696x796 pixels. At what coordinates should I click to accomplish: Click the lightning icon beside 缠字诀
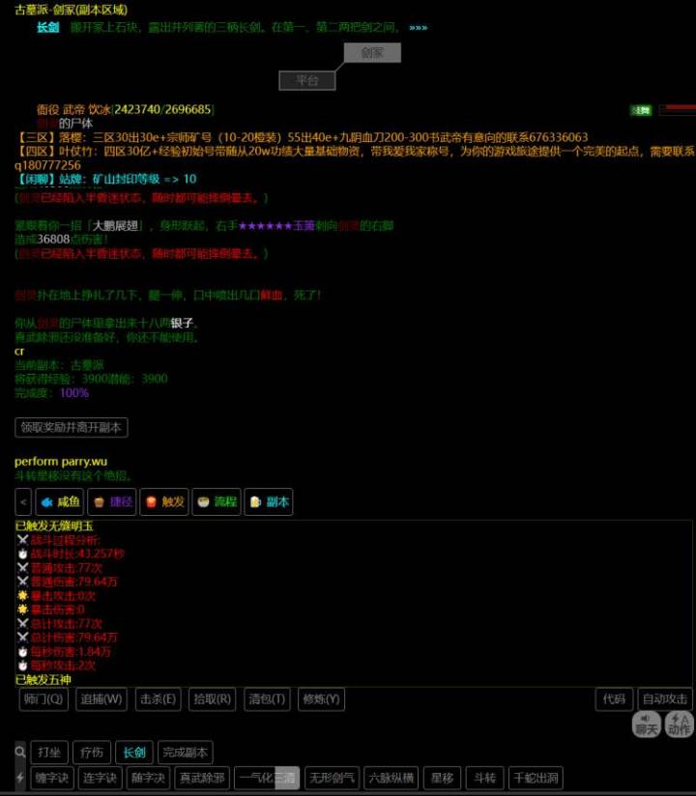coord(20,778)
